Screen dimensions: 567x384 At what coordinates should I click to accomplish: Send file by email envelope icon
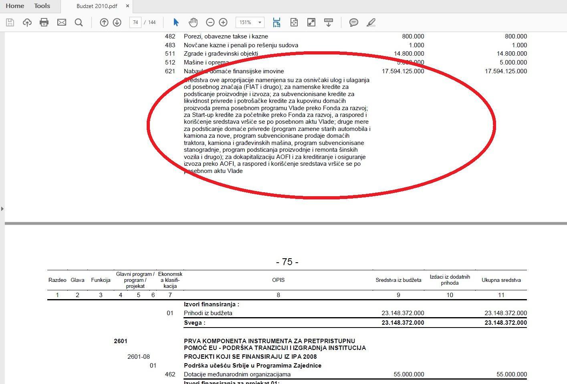click(x=62, y=22)
